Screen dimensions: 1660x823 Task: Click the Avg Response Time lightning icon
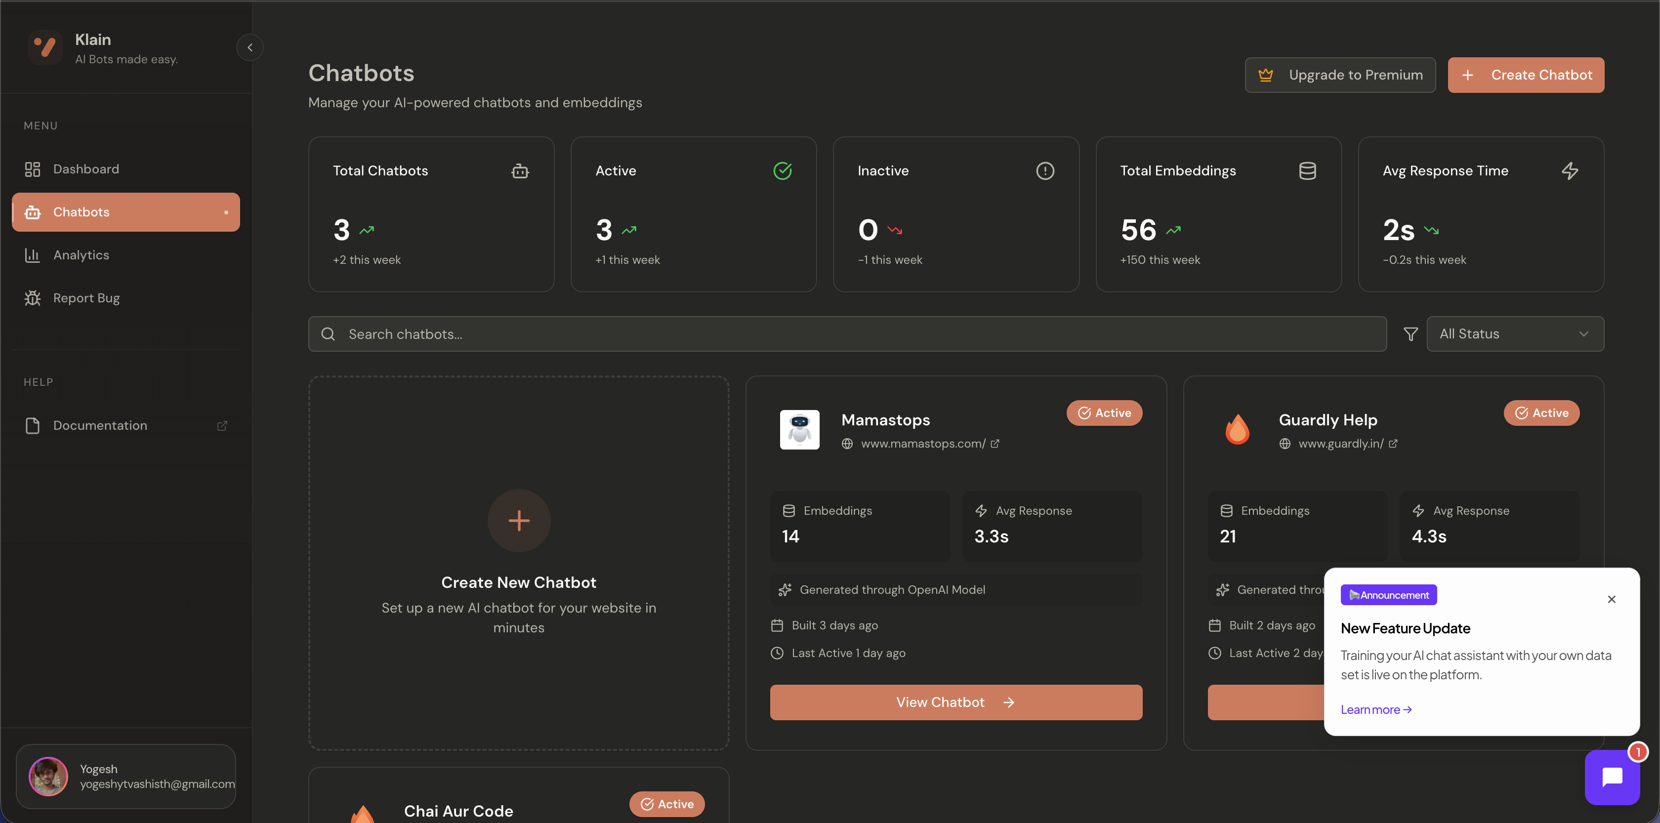click(1571, 170)
